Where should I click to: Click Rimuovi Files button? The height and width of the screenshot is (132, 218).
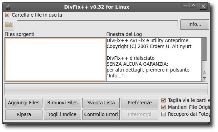click(x=62, y=103)
